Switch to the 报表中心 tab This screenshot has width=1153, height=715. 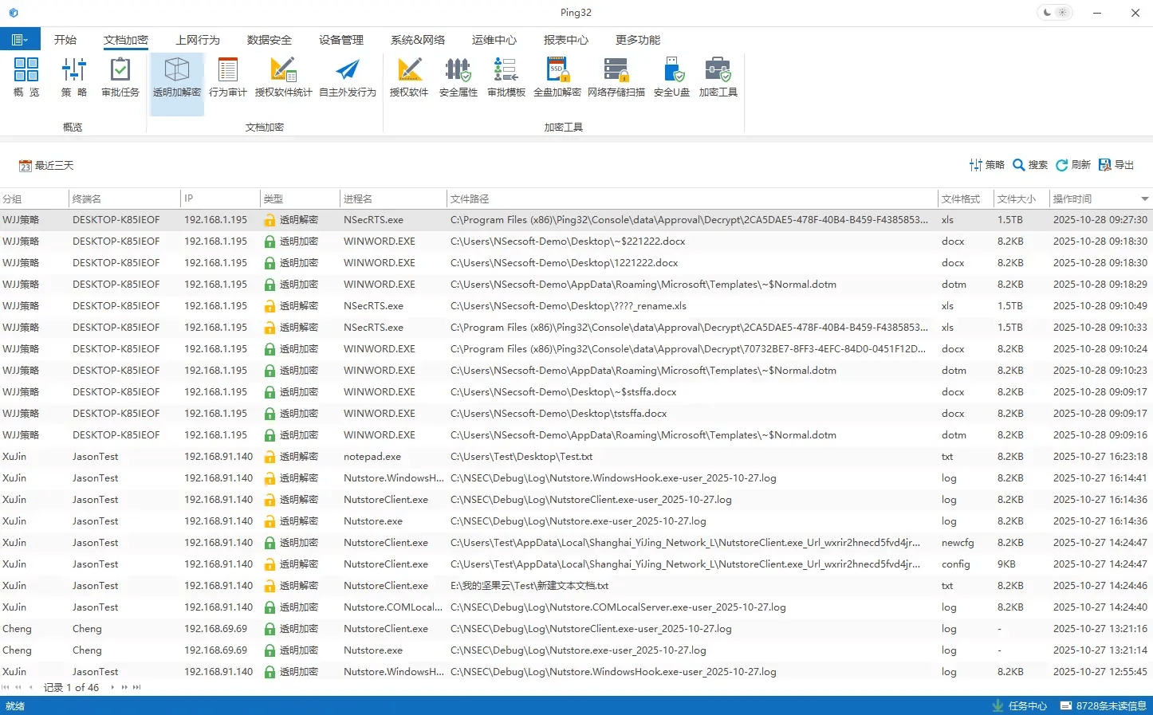click(565, 40)
